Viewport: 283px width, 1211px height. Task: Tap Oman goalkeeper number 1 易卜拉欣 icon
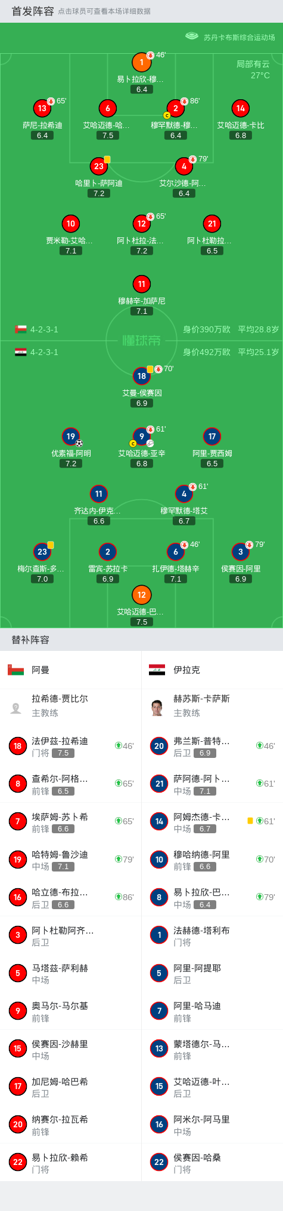(x=141, y=62)
